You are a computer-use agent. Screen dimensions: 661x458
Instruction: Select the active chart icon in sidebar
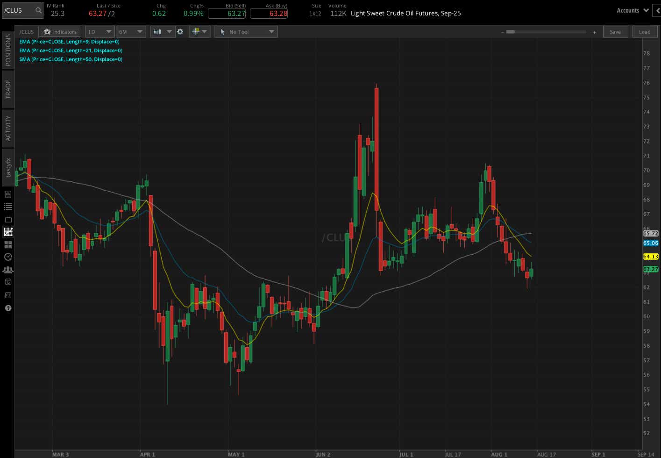click(7, 232)
